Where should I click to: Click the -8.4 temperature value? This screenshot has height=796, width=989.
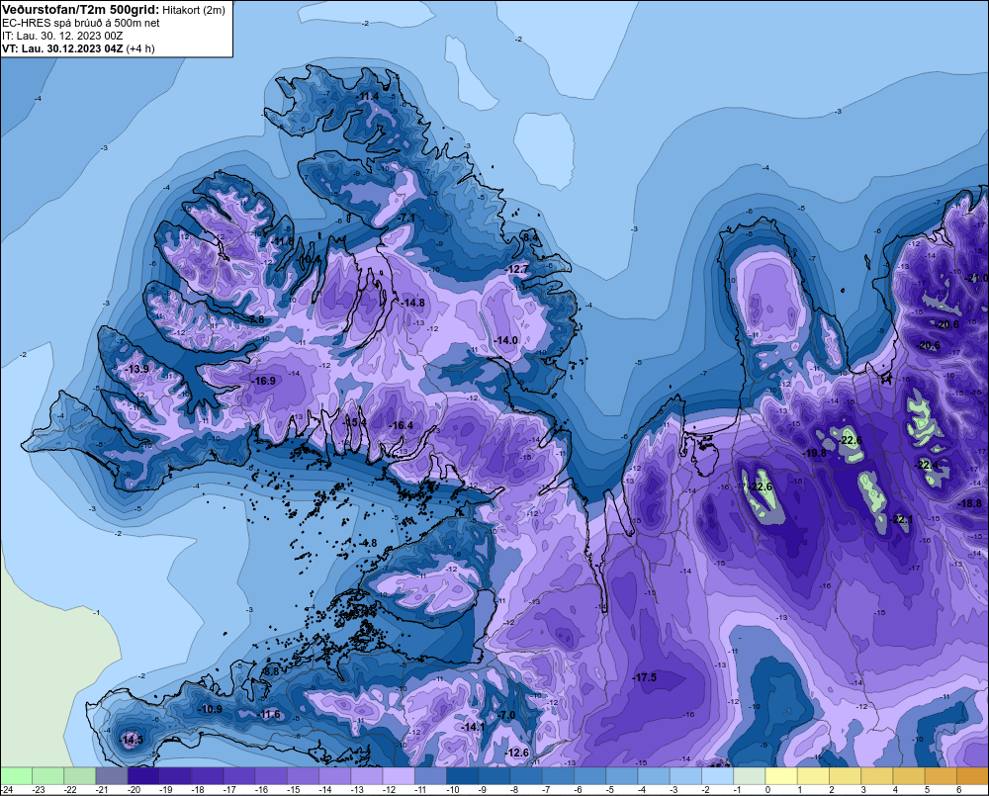click(x=530, y=237)
